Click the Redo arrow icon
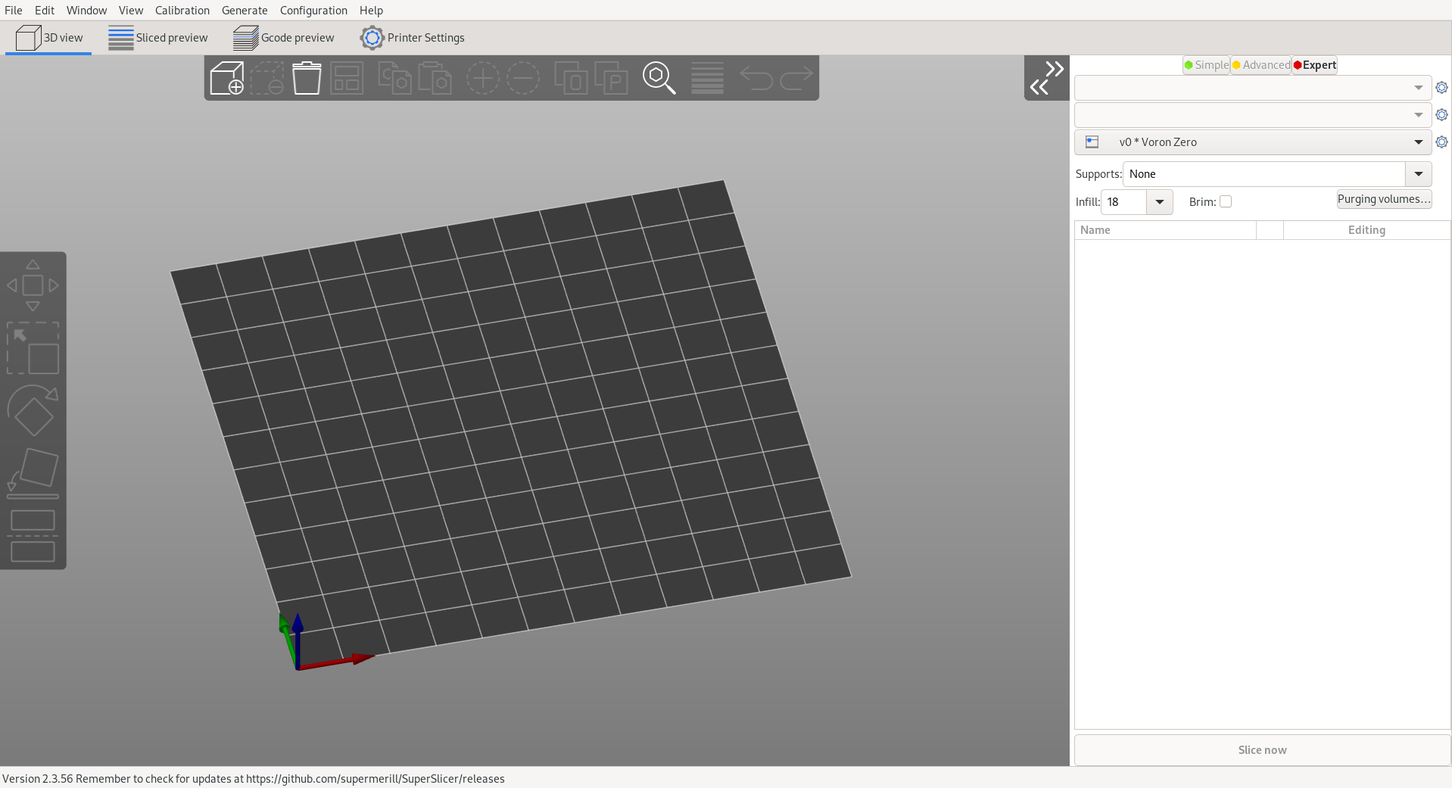1452x788 pixels. (x=796, y=78)
